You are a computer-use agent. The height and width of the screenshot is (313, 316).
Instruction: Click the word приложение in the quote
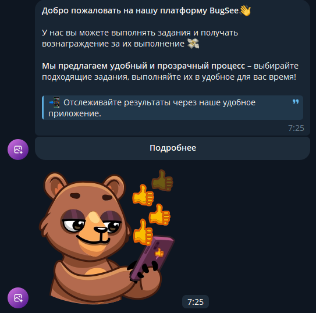click(x=74, y=114)
